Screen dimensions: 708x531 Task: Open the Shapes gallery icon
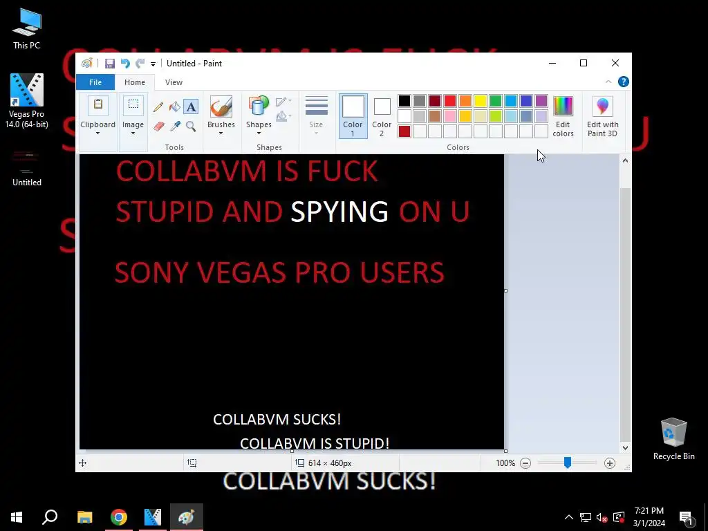[259, 107]
